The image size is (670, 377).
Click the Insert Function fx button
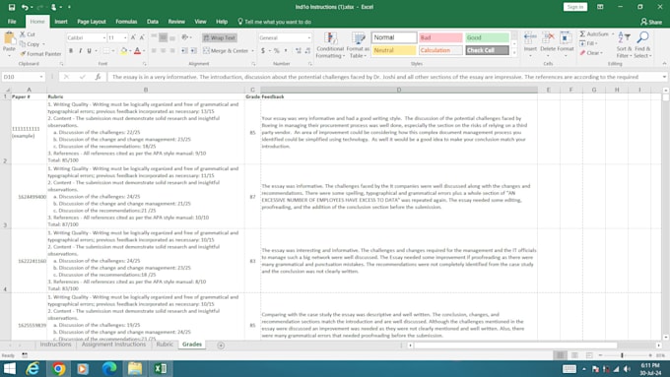click(98, 77)
